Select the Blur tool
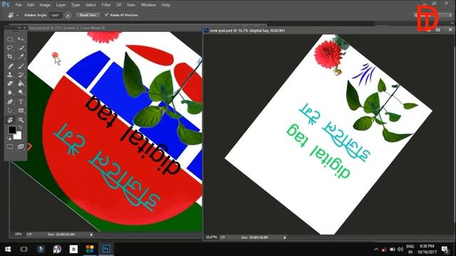The image size is (456, 256). pos(10,92)
